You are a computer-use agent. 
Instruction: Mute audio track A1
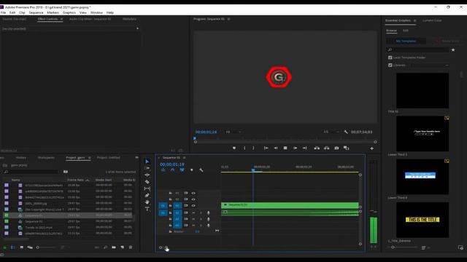coord(193,213)
